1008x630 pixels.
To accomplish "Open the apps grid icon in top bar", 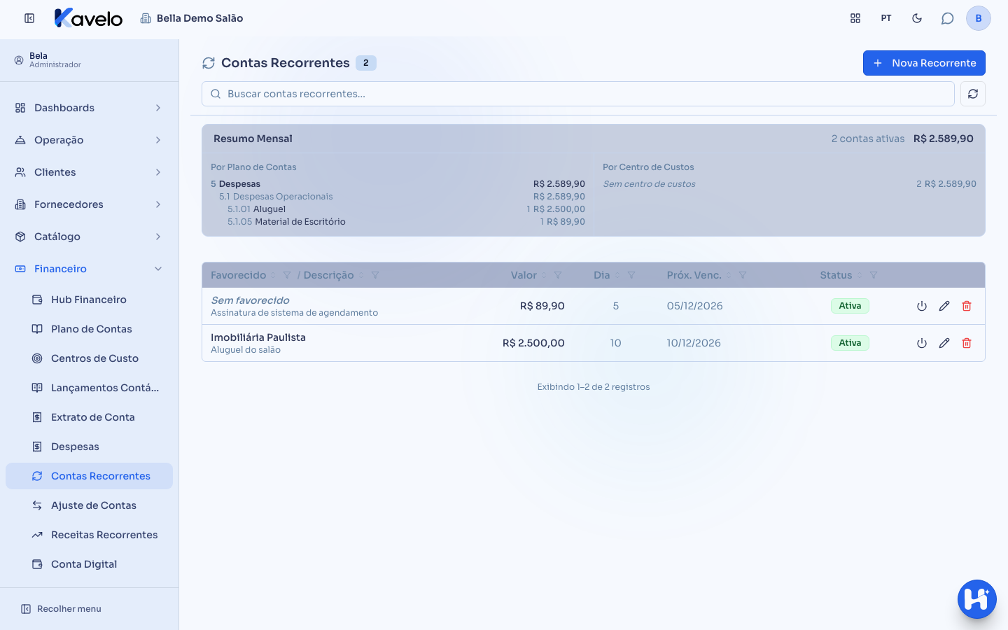I will coord(855,18).
